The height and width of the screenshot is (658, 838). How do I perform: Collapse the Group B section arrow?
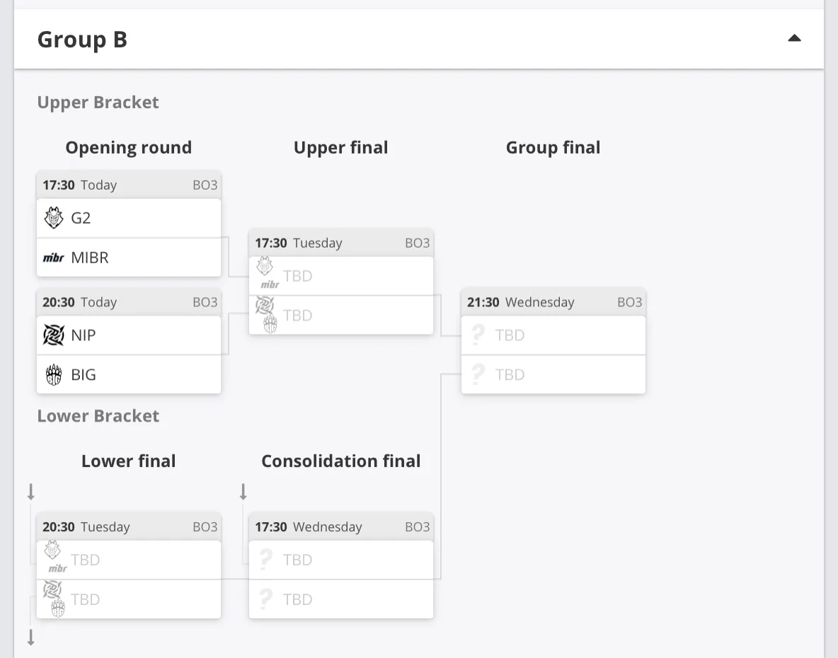[794, 38]
